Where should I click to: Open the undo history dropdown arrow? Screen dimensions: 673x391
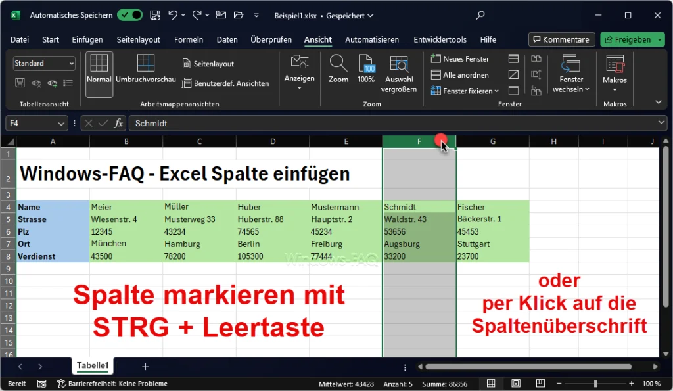(183, 16)
